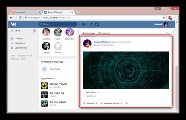Open the notifications bell
This screenshot has width=186, height=120.
click(83, 24)
